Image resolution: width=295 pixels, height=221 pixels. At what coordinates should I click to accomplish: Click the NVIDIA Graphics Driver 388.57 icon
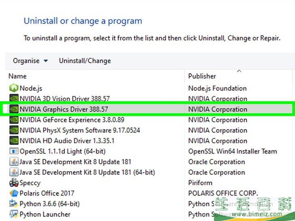14,109
